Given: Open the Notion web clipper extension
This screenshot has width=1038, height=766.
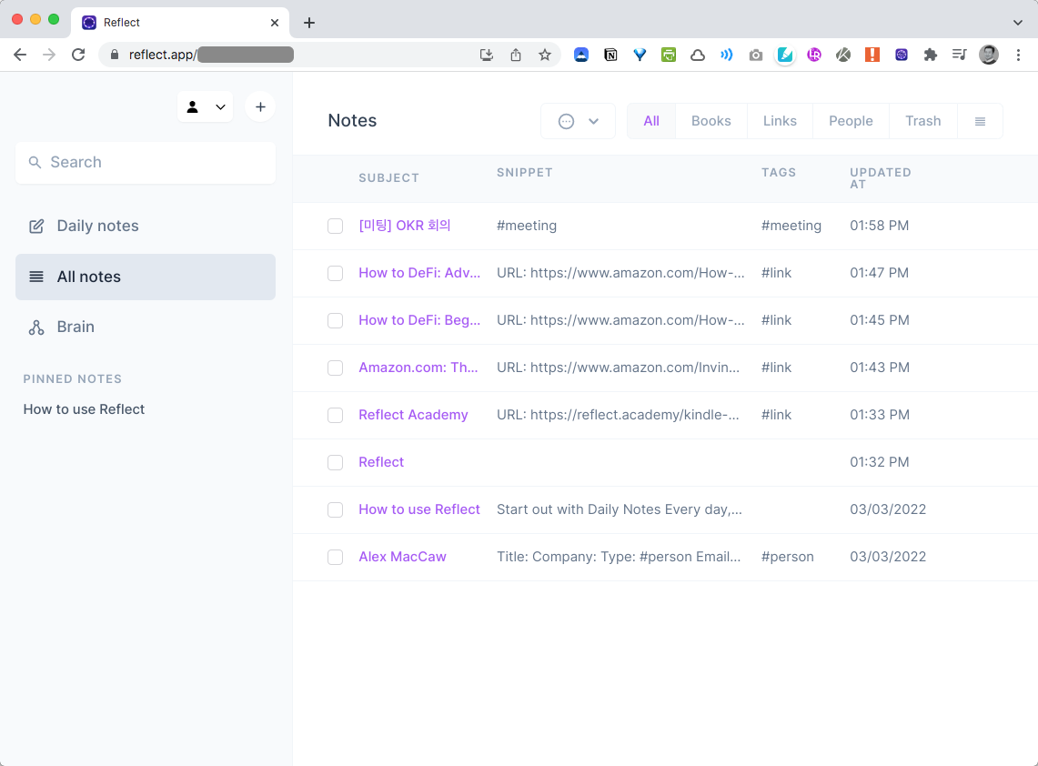Looking at the screenshot, I should (610, 55).
